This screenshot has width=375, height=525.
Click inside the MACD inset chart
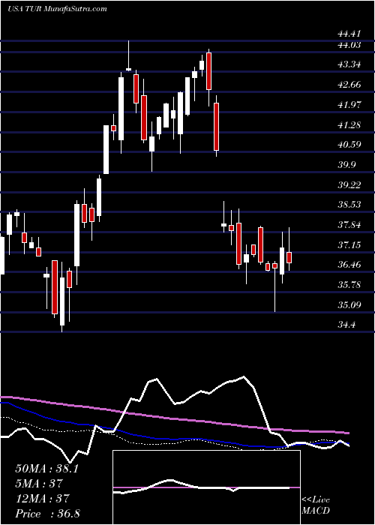(x=206, y=487)
